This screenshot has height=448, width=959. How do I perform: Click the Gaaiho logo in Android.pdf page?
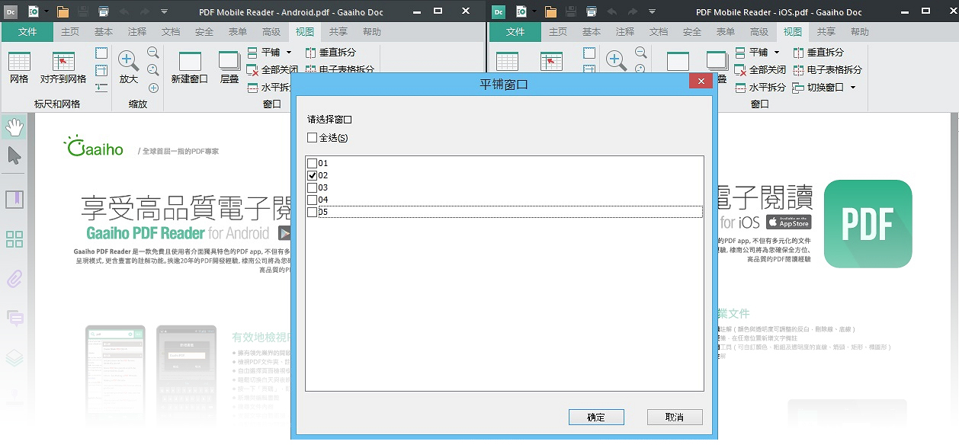coord(94,148)
